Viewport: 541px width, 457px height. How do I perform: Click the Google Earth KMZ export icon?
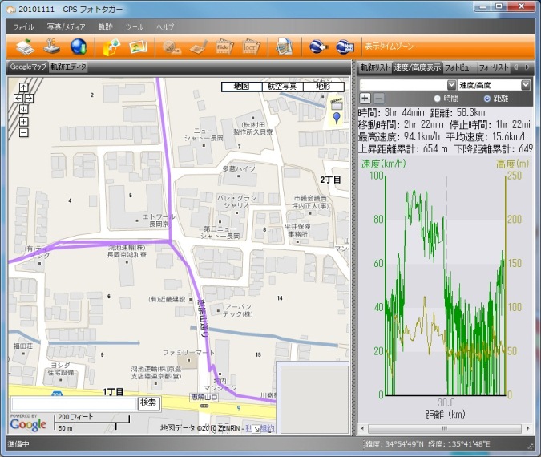tap(345, 47)
